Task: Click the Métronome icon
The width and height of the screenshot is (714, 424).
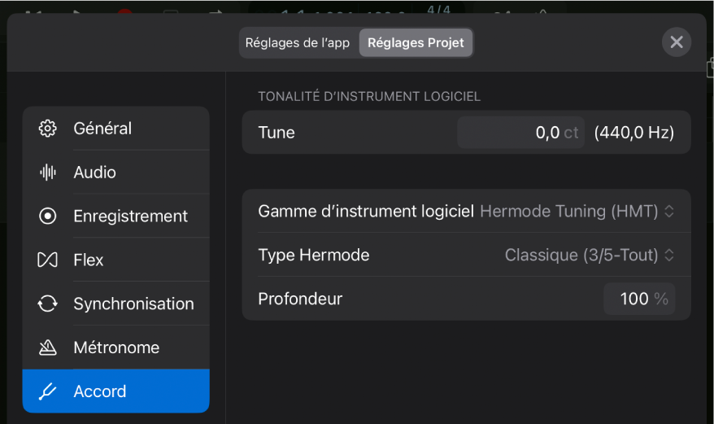Action: (x=48, y=348)
